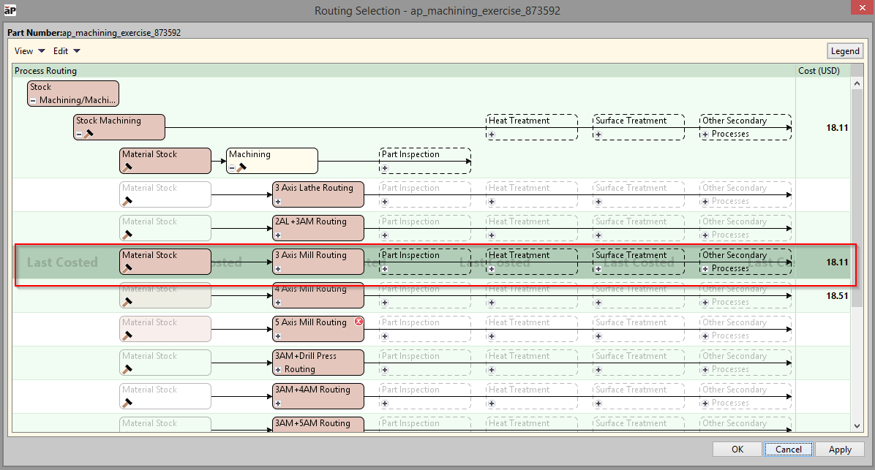Open the View menu
This screenshot has height=470, width=875.
pos(30,51)
